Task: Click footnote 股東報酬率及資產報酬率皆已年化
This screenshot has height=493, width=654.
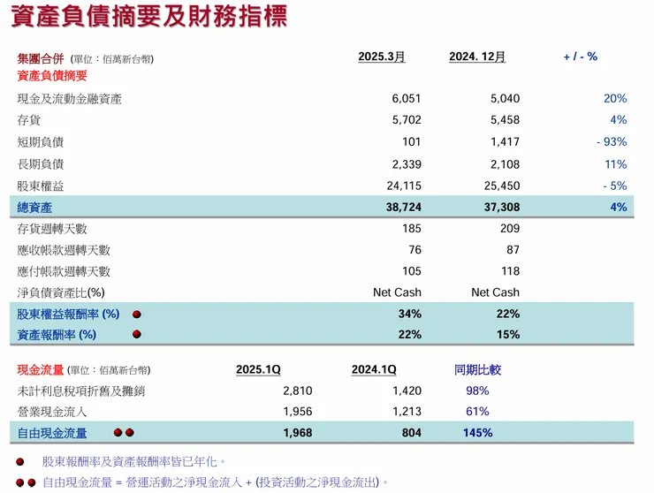Action: [x=133, y=462]
